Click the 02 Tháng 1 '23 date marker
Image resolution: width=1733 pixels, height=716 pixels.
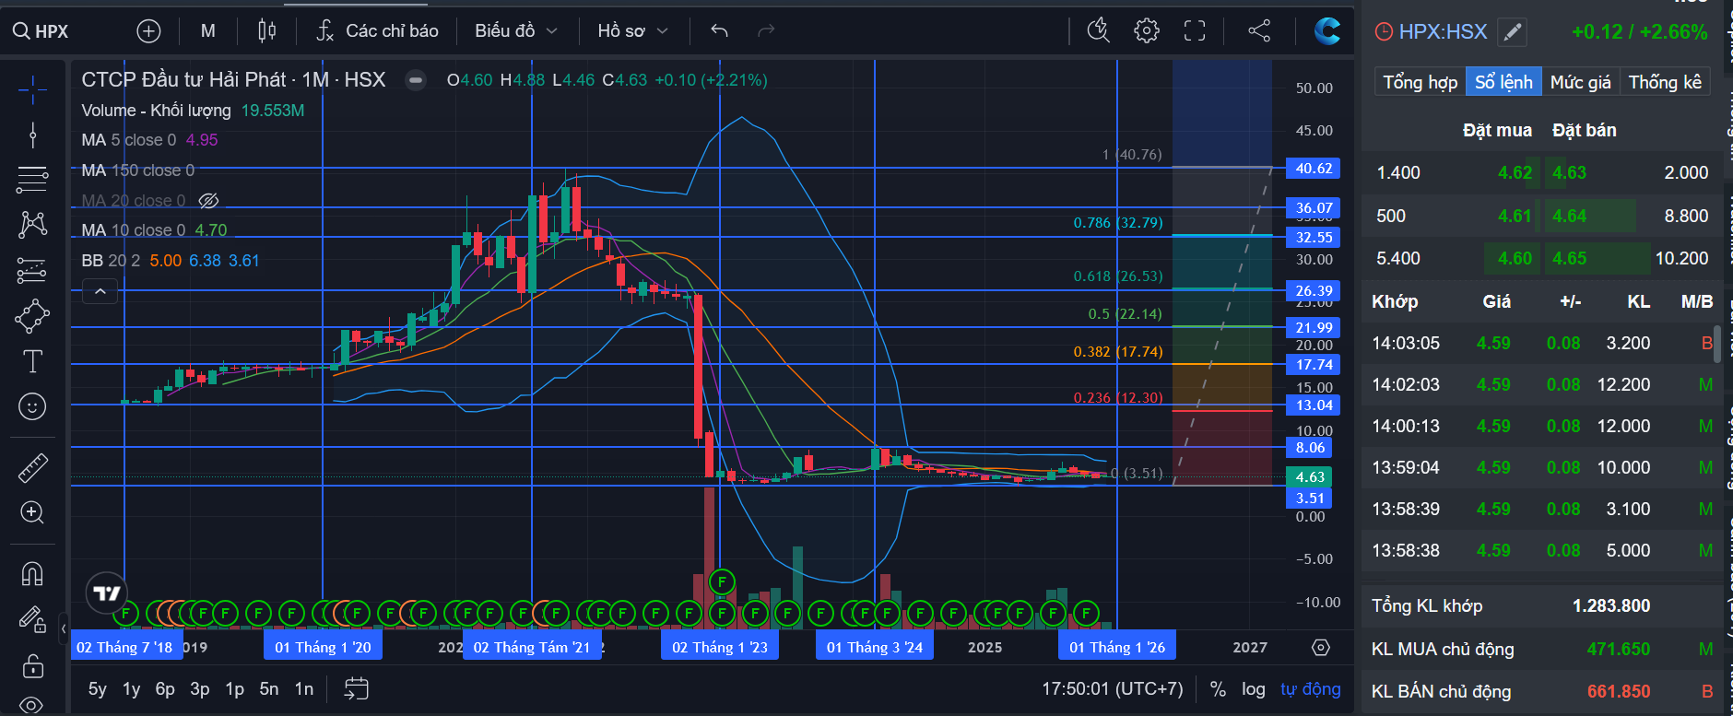point(720,647)
